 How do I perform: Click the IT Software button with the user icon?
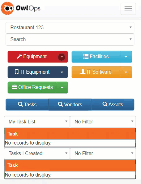pyautogui.click(x=96, y=72)
